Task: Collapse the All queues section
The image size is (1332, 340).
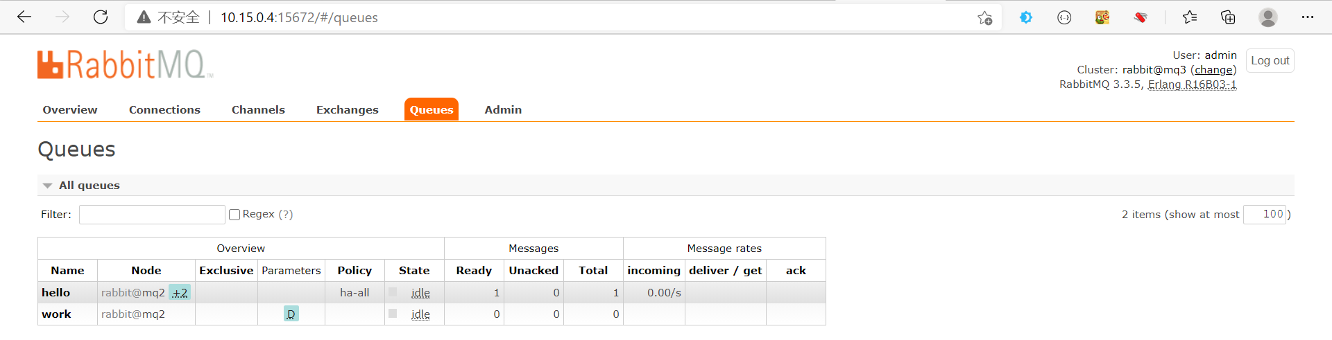Action: (47, 186)
